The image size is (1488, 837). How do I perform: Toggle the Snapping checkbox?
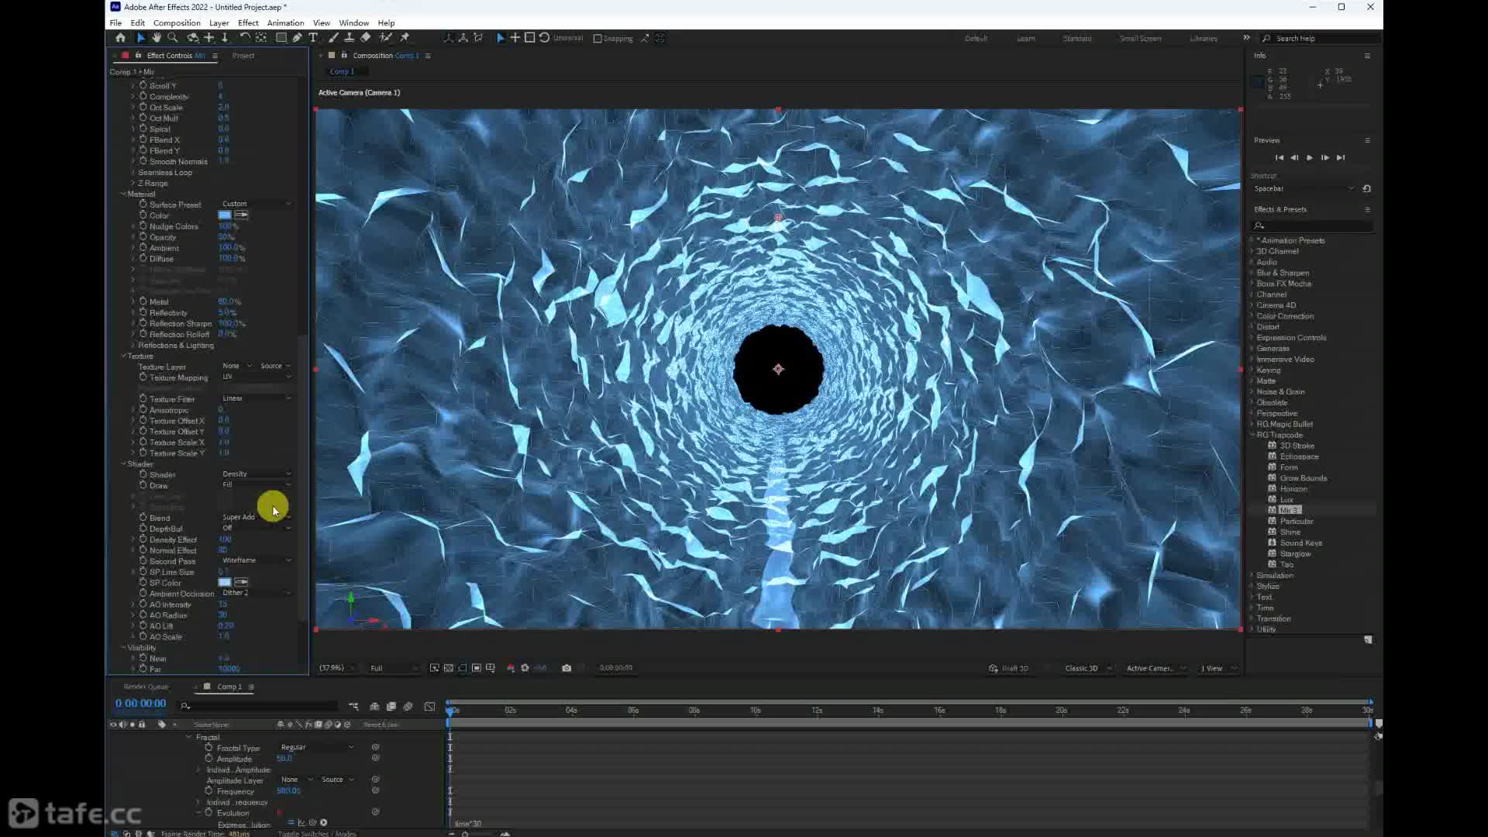598,38
